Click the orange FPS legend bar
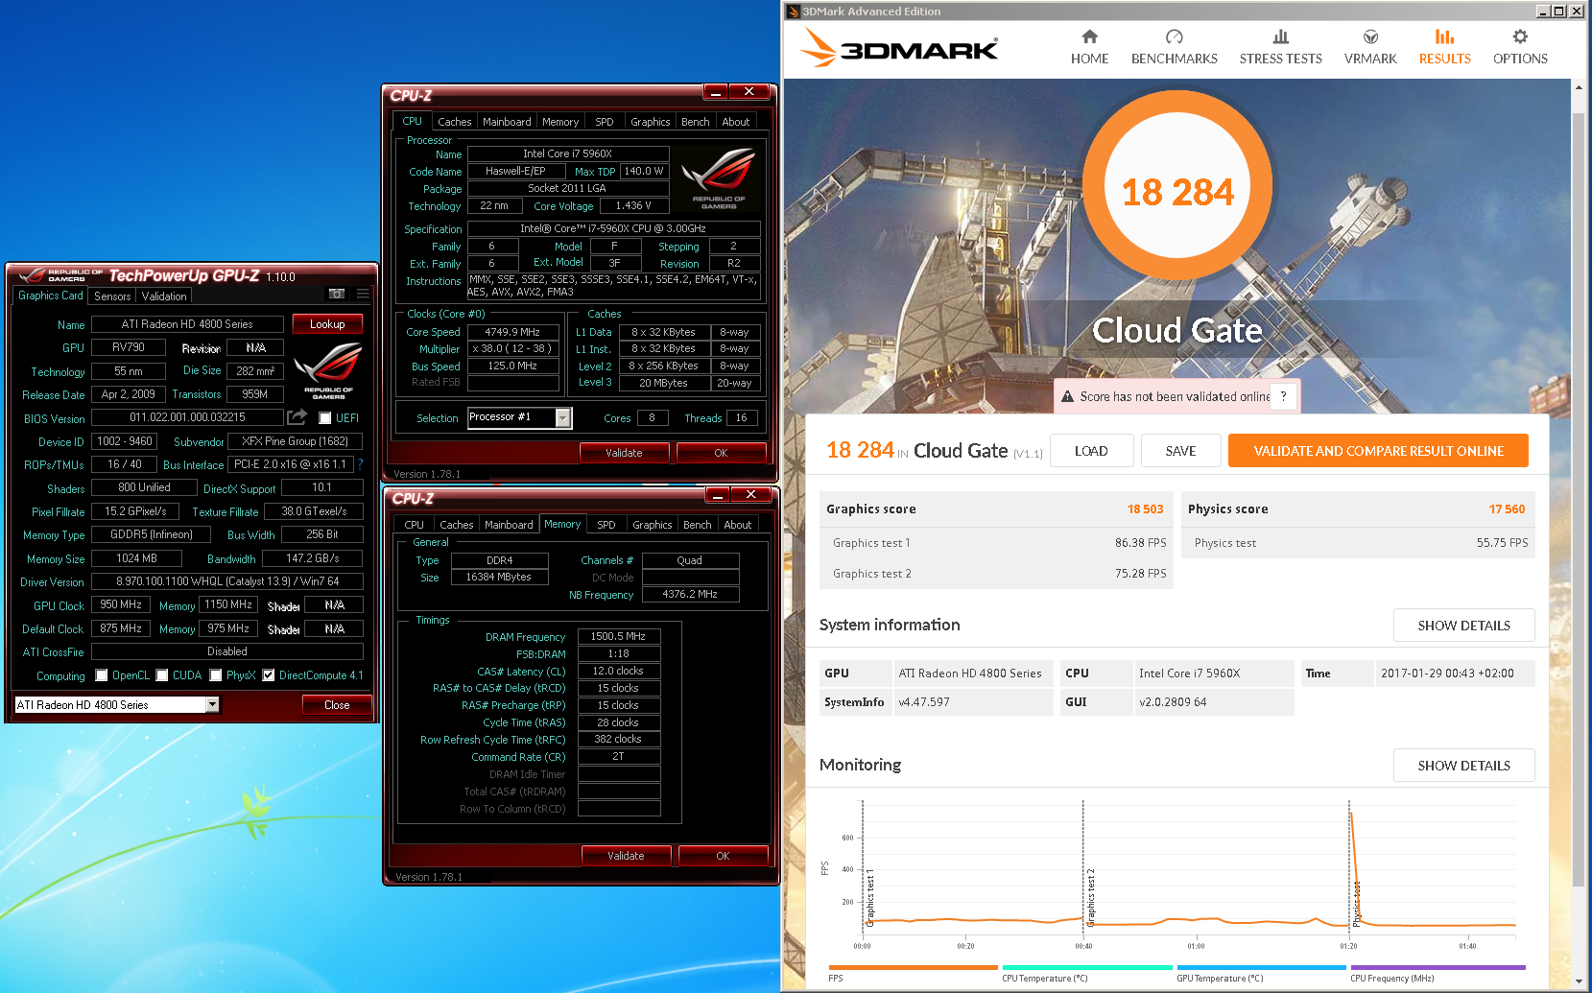 tap(913, 967)
